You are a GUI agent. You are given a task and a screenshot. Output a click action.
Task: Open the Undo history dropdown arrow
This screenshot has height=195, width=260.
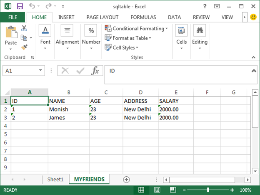click(38, 6)
